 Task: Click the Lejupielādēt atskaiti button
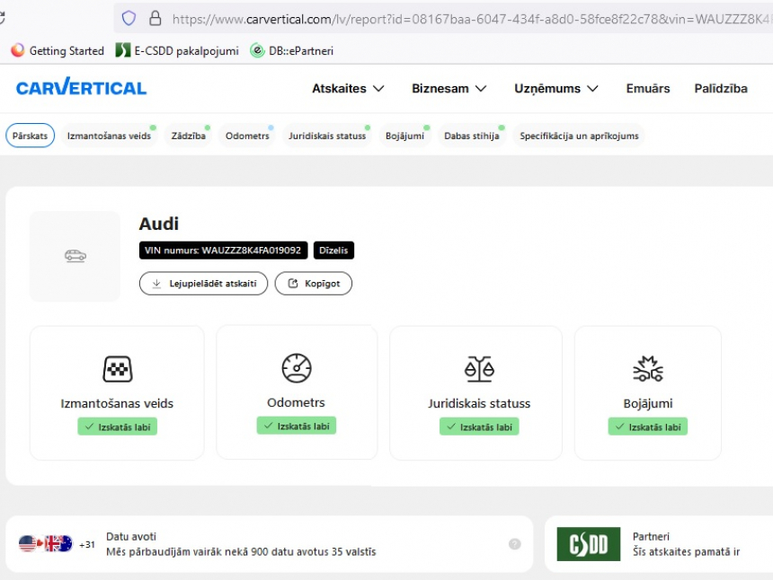pyautogui.click(x=204, y=284)
